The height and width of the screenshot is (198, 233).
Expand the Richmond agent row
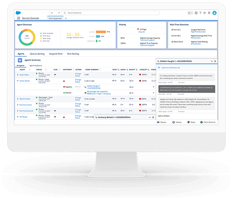point(17,111)
